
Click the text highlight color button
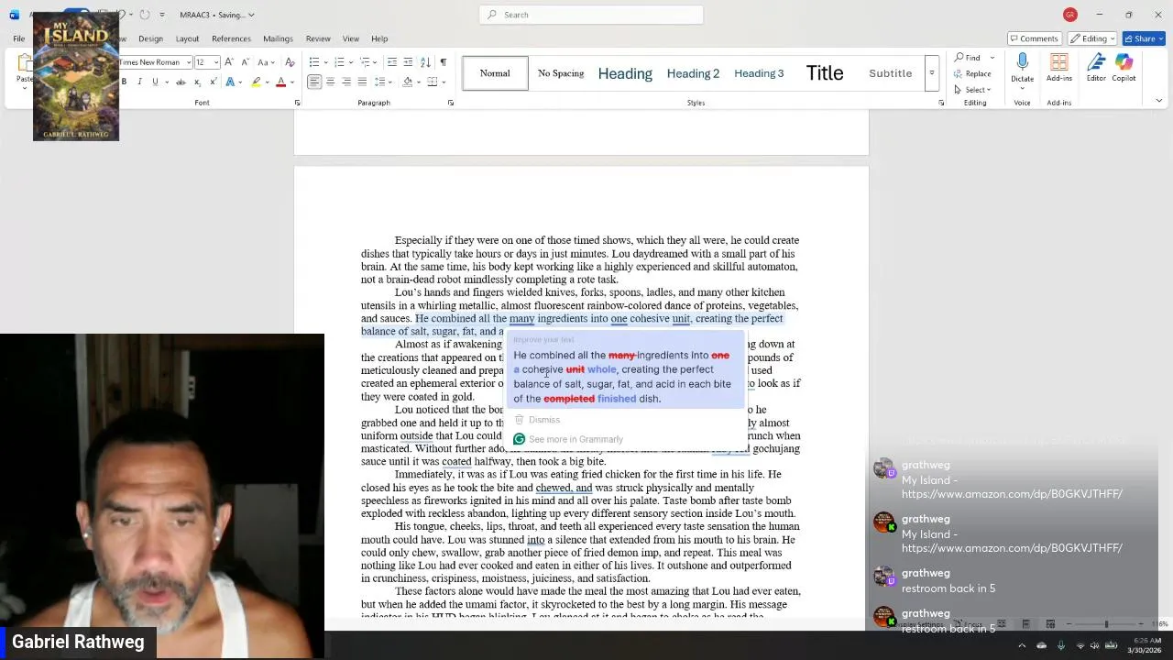257,82
